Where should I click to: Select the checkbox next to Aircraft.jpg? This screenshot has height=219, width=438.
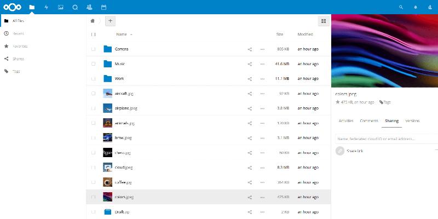(94, 94)
